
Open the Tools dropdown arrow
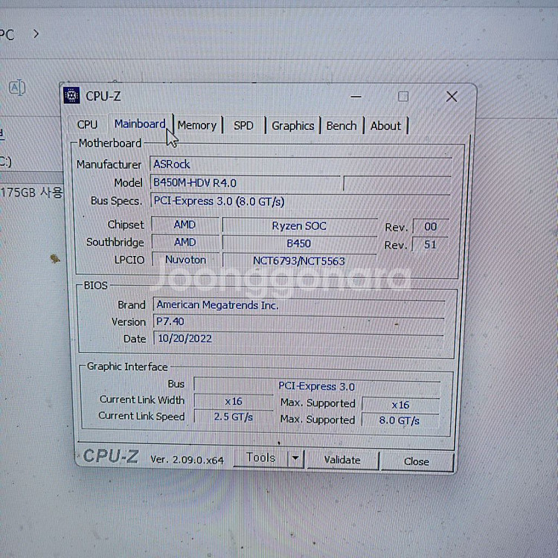coord(295,459)
